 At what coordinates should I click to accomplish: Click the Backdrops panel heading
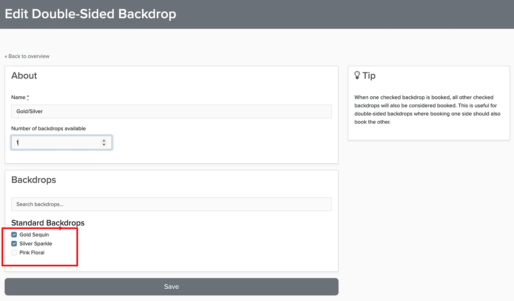[34, 180]
